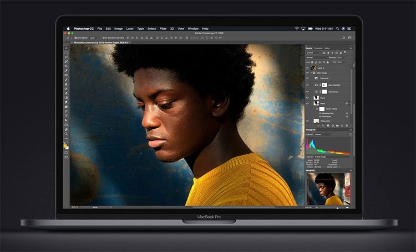Enable the Auto-Select checkbox
This screenshot has height=252, width=416.
(x=75, y=38)
